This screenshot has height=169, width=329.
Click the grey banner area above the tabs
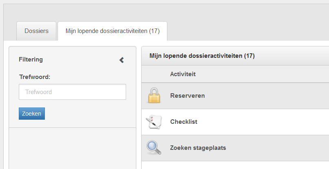pyautogui.click(x=166, y=13)
